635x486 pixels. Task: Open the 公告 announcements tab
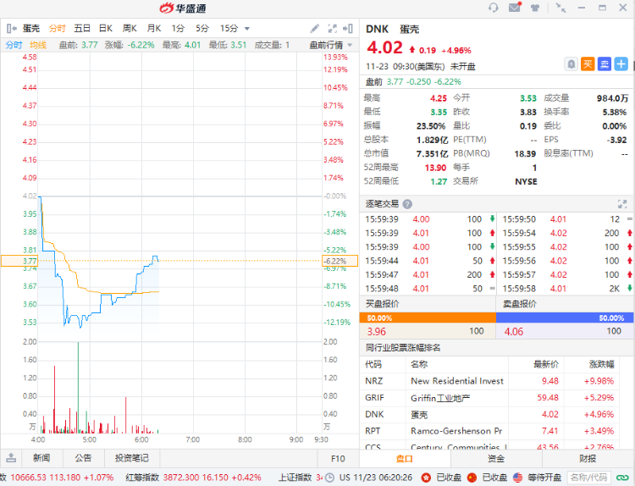(83, 458)
